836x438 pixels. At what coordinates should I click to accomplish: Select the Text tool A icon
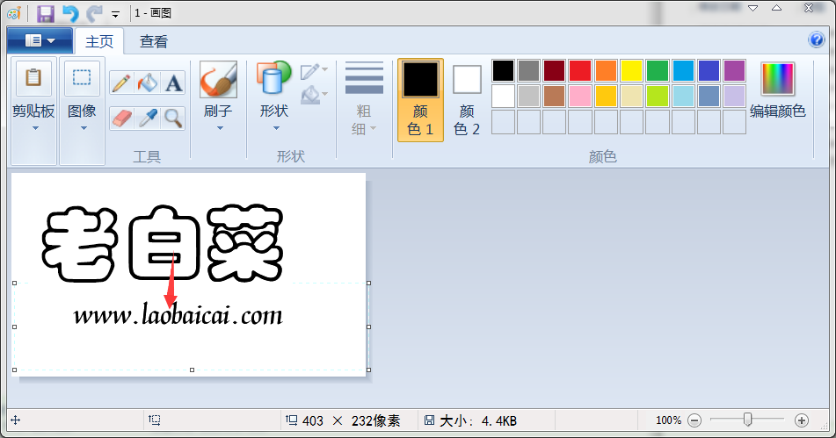point(173,83)
